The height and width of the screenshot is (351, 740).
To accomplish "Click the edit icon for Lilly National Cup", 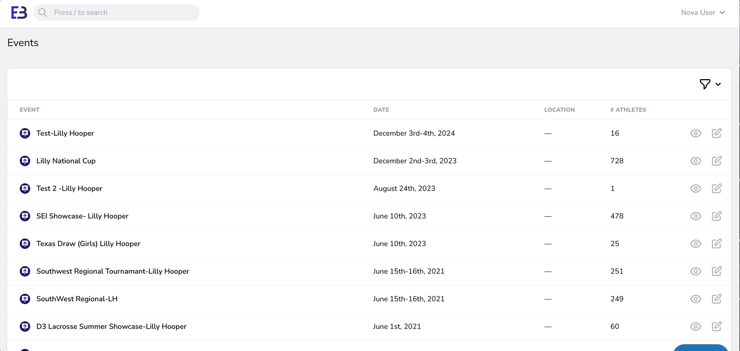I will (x=717, y=161).
